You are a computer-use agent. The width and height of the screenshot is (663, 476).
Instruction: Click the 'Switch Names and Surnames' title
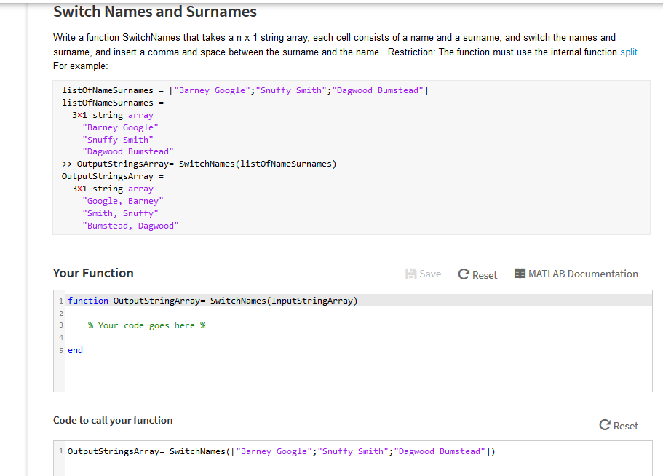(154, 12)
